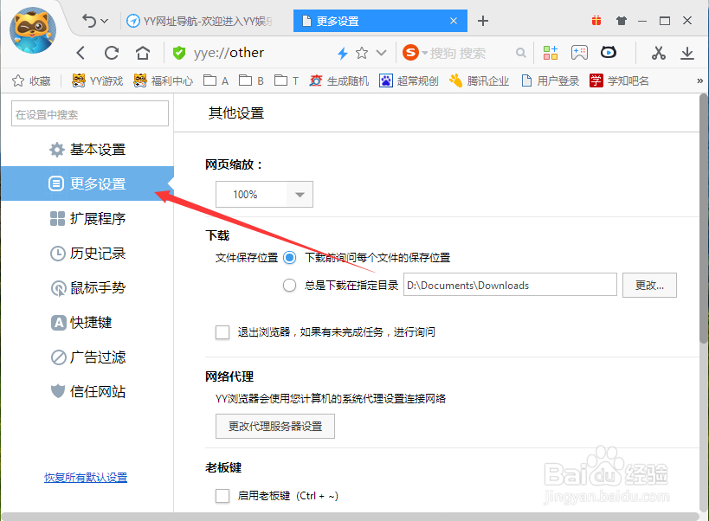Screen dimensions: 709x521
Task: Open the overflow chevron on bookmarks bar
Action: 699,80
